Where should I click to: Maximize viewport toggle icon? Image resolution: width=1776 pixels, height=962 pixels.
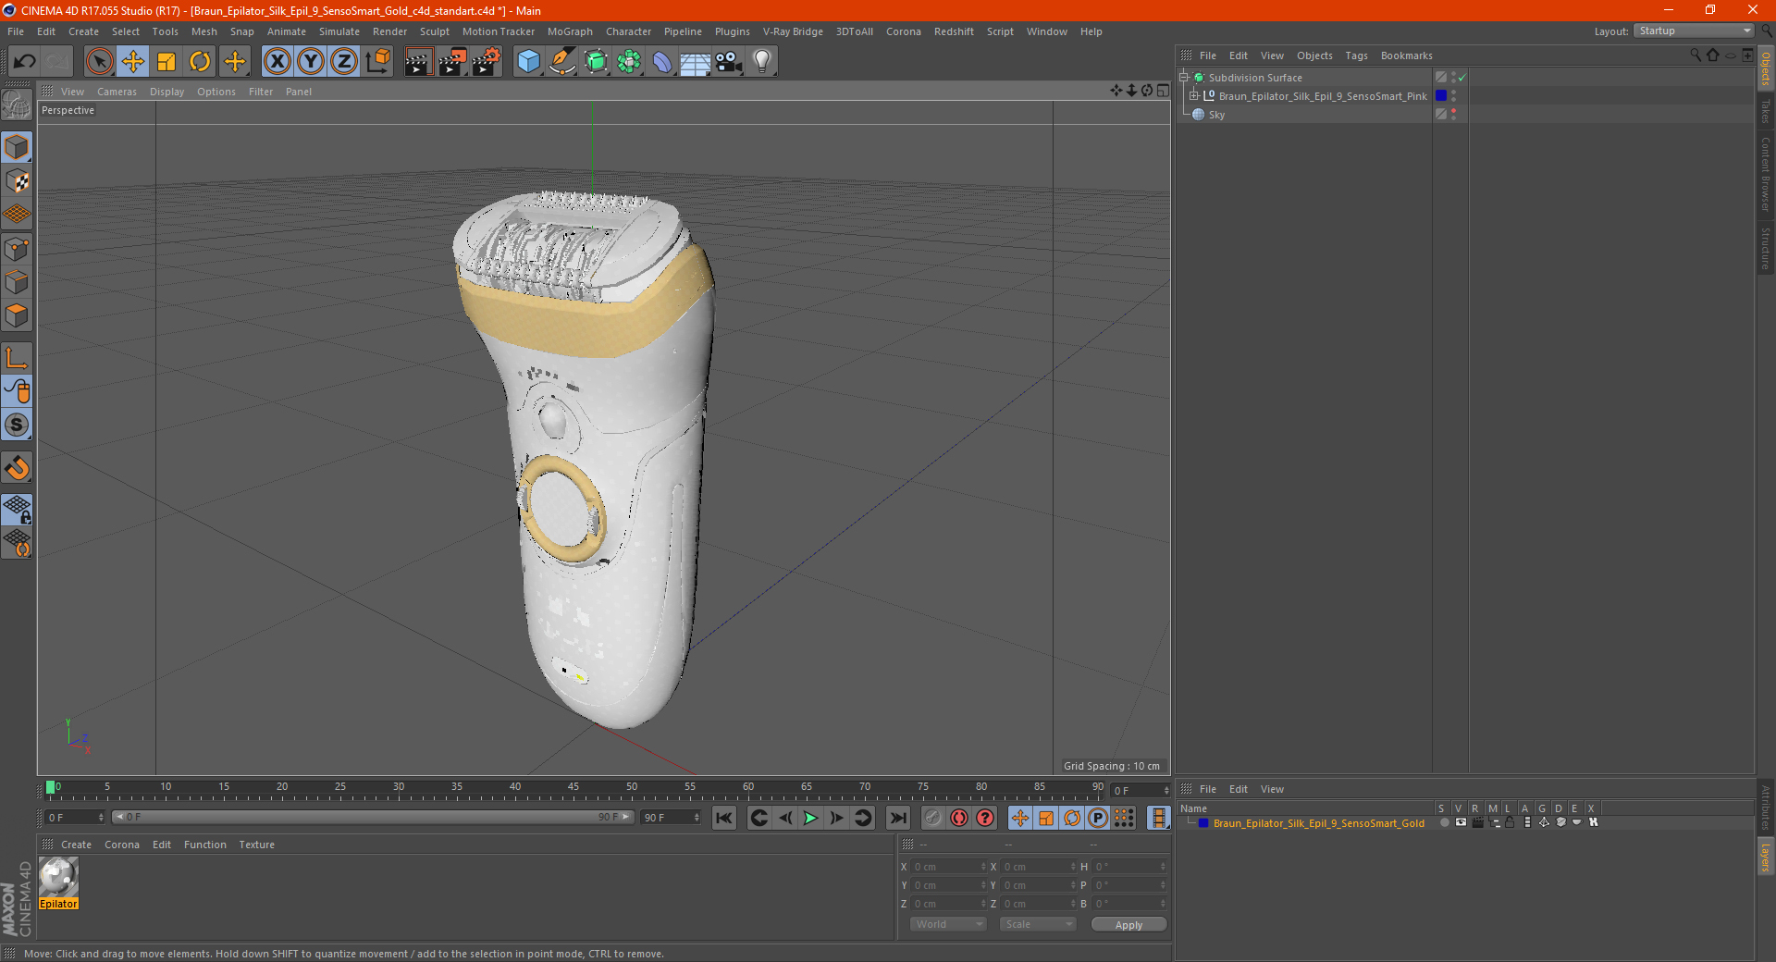click(x=1163, y=91)
